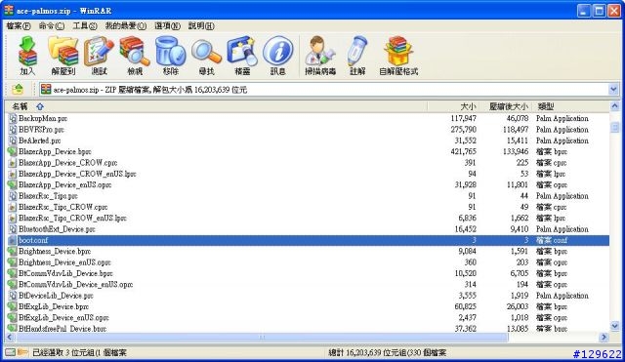Sort by the Type (類型) column header
625x362 pixels.
click(x=570, y=106)
